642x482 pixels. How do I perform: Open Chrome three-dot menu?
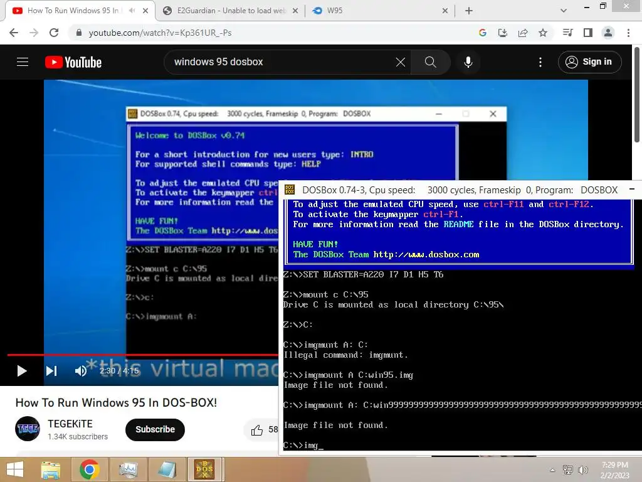[628, 33]
